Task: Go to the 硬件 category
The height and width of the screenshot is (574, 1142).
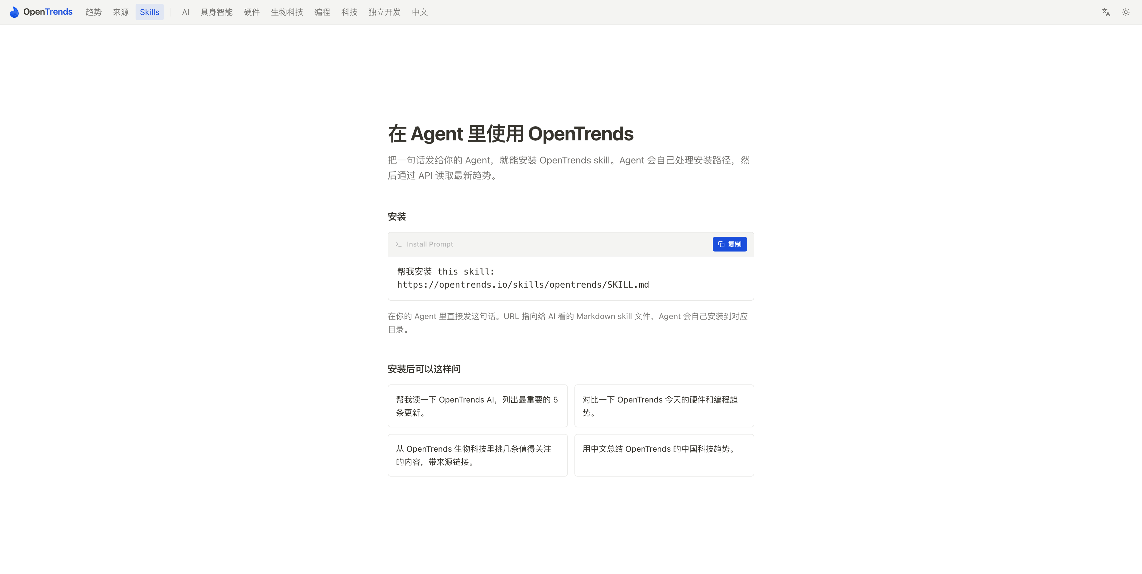Action: 252,12
